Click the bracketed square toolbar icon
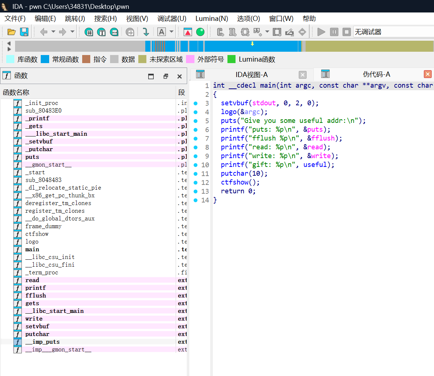The image size is (434, 376). tap(277, 32)
